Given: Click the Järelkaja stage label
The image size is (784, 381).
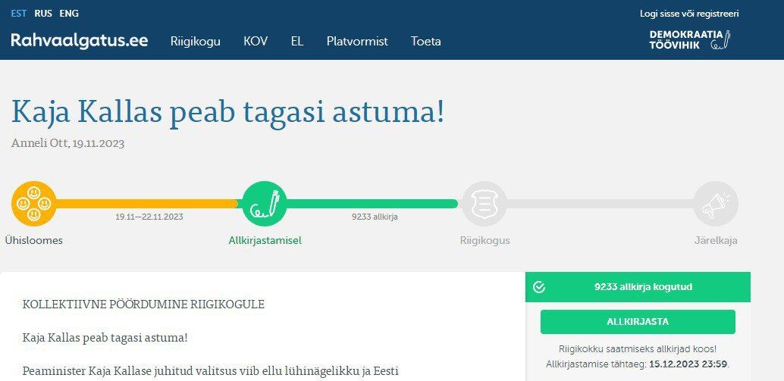Looking at the screenshot, I should (716, 241).
